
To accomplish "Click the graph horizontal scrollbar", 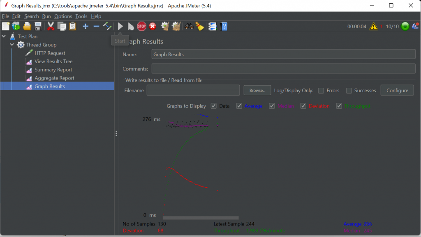I will pyautogui.click(x=201, y=218).
